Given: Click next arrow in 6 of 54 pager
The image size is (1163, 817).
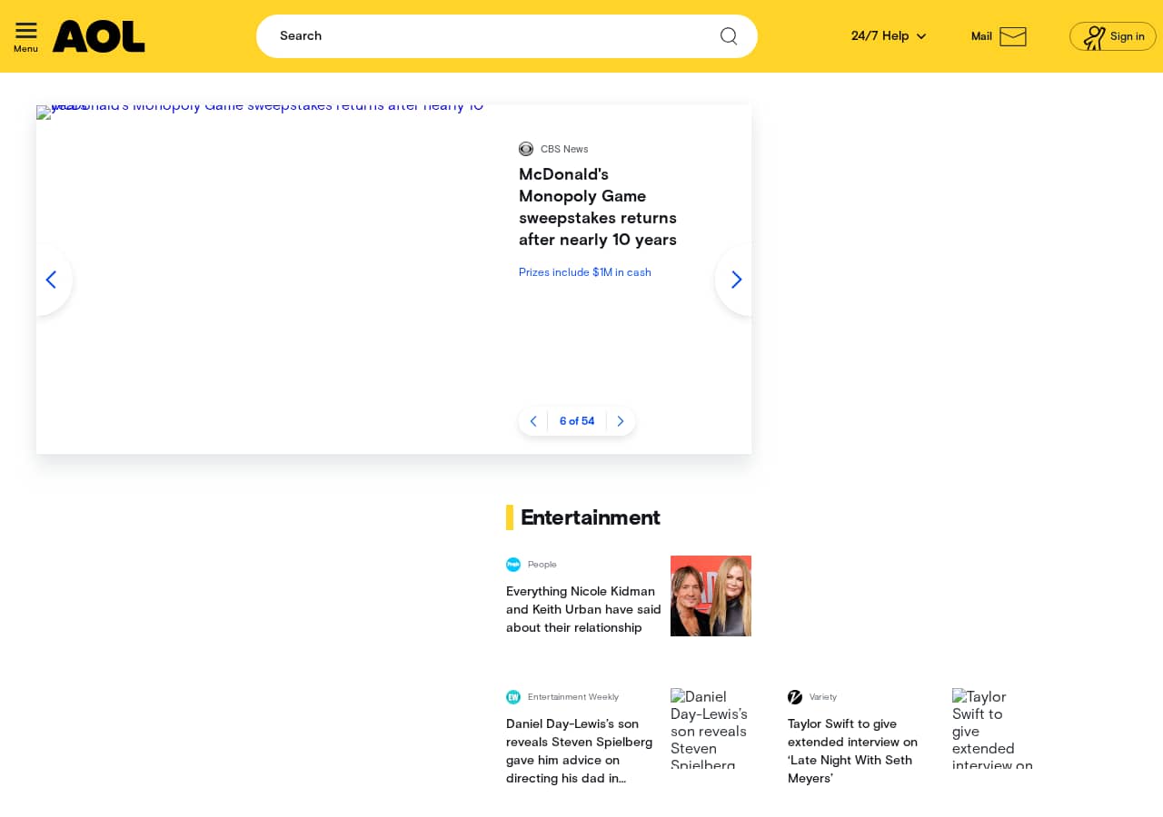Looking at the screenshot, I should (621, 421).
